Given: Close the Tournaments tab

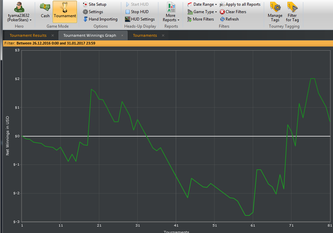Looking at the screenshot, I should (163, 36).
